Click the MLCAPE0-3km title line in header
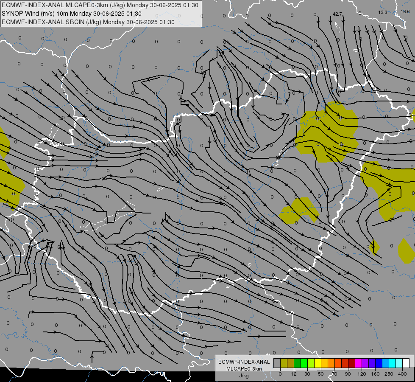The image size is (415, 382). (100, 5)
